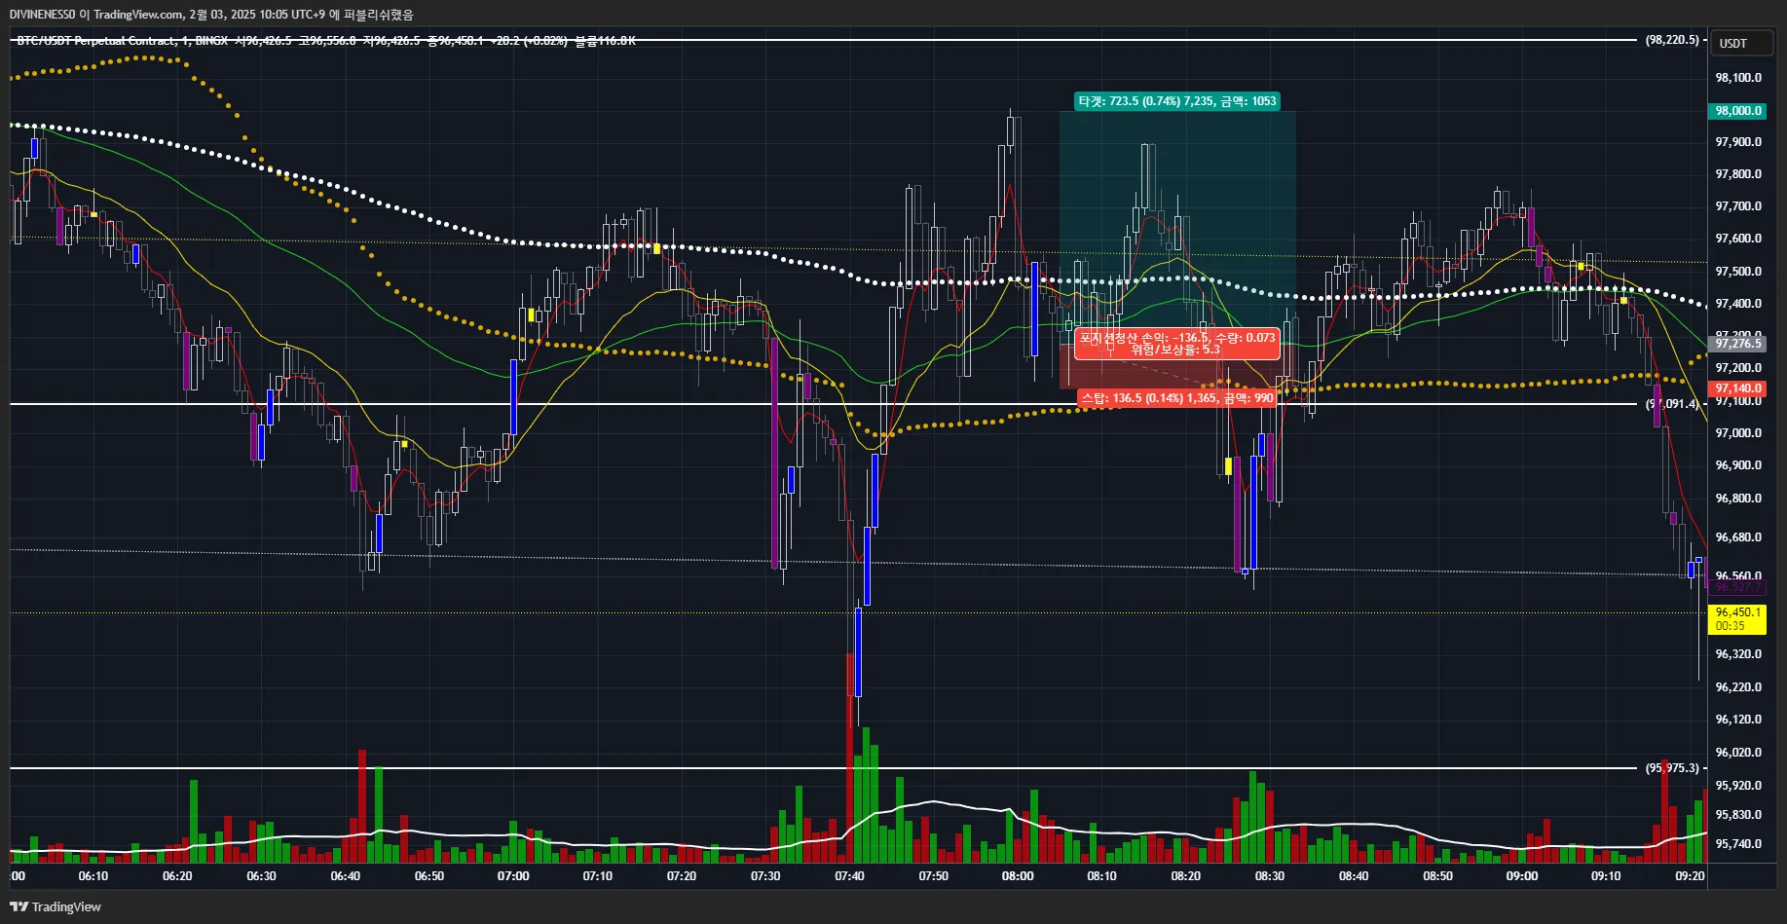Screen dimensions: 1787x924
Task: Click the 06:30 time axis label
Action: click(x=261, y=876)
